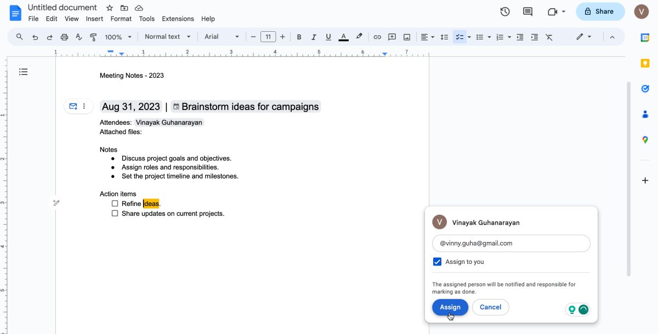
Task: Click the insert link icon
Action: click(x=377, y=37)
